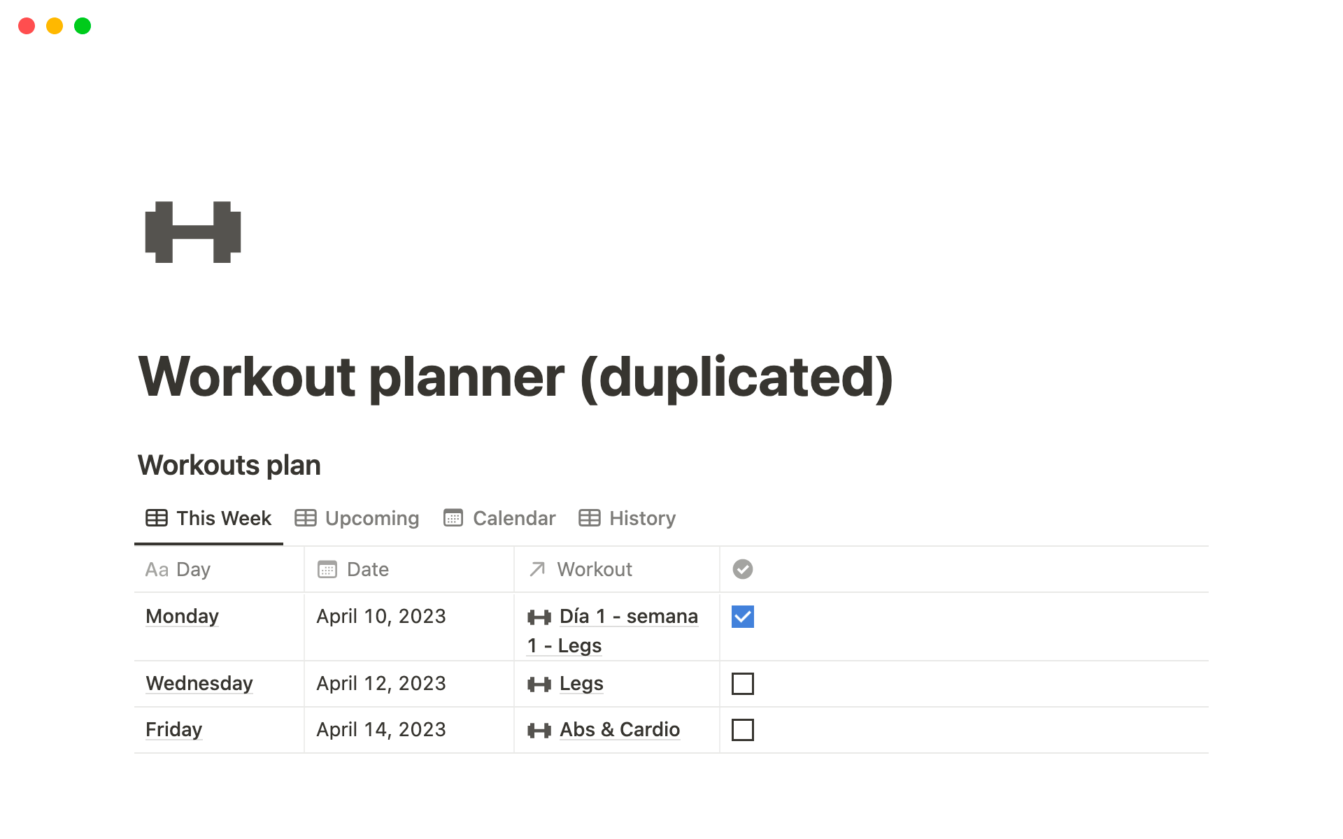1343x839 pixels.
Task: Switch to the History tab
Action: [627, 518]
